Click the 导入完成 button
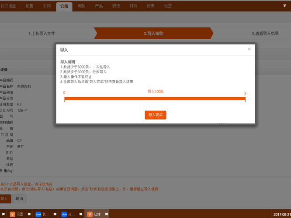The image size is (291, 218). tap(156, 115)
